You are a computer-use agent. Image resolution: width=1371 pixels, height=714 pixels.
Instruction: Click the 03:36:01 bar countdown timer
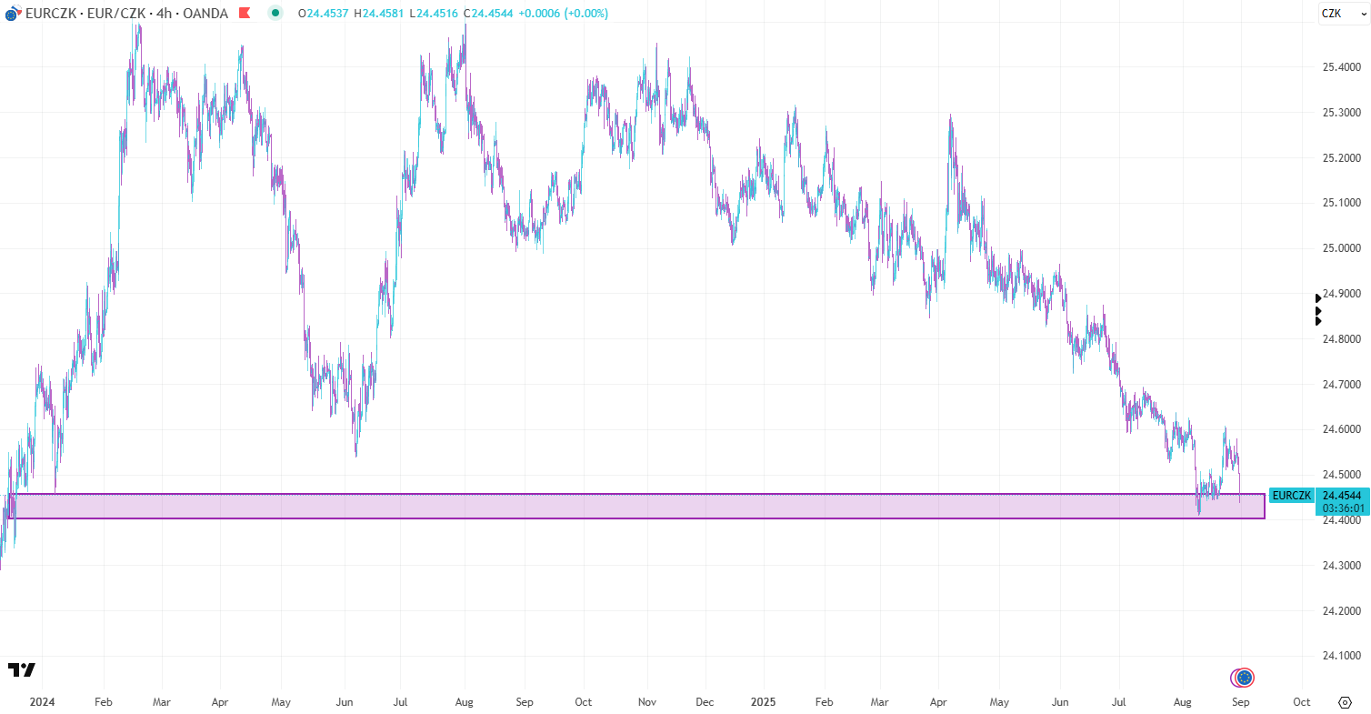(1342, 508)
